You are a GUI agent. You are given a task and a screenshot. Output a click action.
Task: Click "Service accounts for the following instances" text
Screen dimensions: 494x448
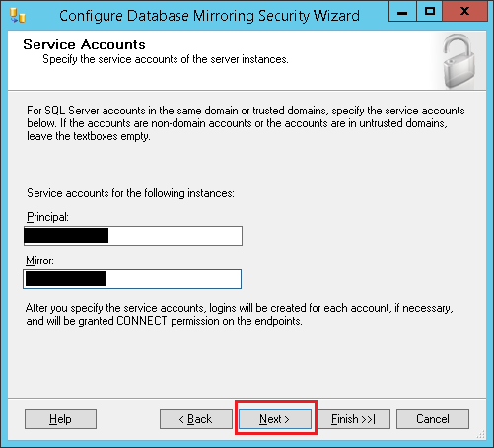(130, 193)
